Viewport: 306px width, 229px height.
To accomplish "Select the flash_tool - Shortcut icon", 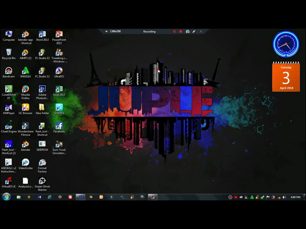I will 42,129.
